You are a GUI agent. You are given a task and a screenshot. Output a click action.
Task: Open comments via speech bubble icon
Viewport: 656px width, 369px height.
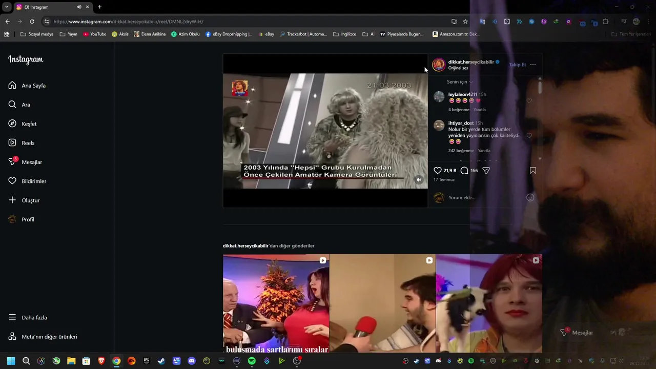pyautogui.click(x=464, y=171)
